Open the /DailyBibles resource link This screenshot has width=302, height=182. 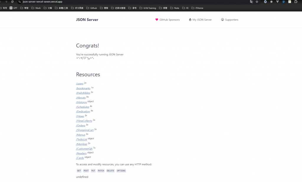(83, 93)
